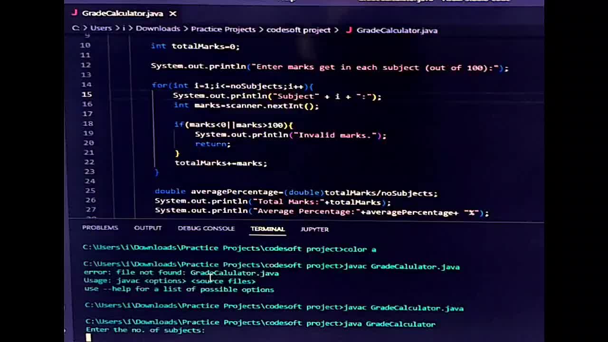Click the 'java GradeCalculator' terminal command
Screen dimensions: 608x342
(x=389, y=324)
